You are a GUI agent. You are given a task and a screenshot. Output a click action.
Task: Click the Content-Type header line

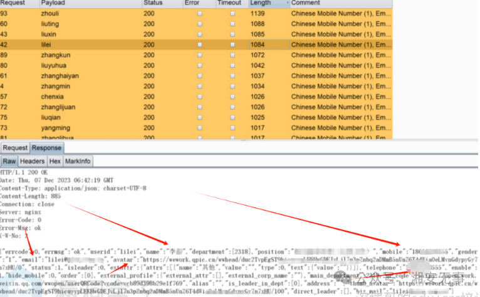point(73,188)
